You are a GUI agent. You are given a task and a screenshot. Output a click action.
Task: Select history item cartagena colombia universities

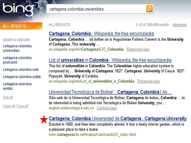(18, 48)
